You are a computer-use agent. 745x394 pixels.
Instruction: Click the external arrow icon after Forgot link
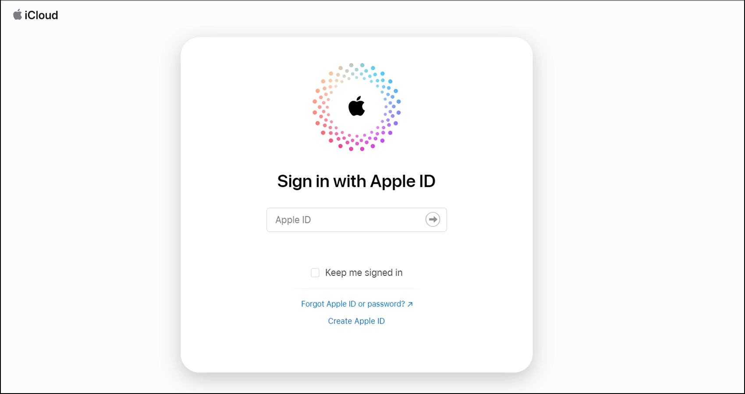click(410, 304)
